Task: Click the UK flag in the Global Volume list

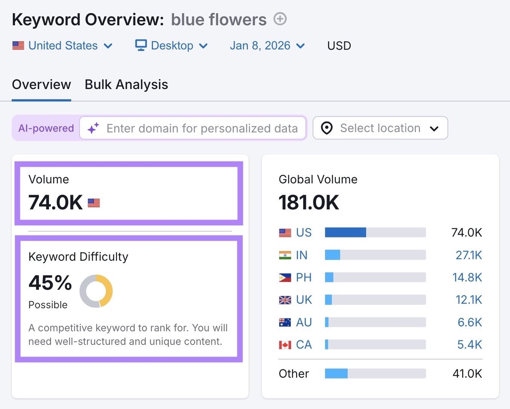Action: (285, 300)
